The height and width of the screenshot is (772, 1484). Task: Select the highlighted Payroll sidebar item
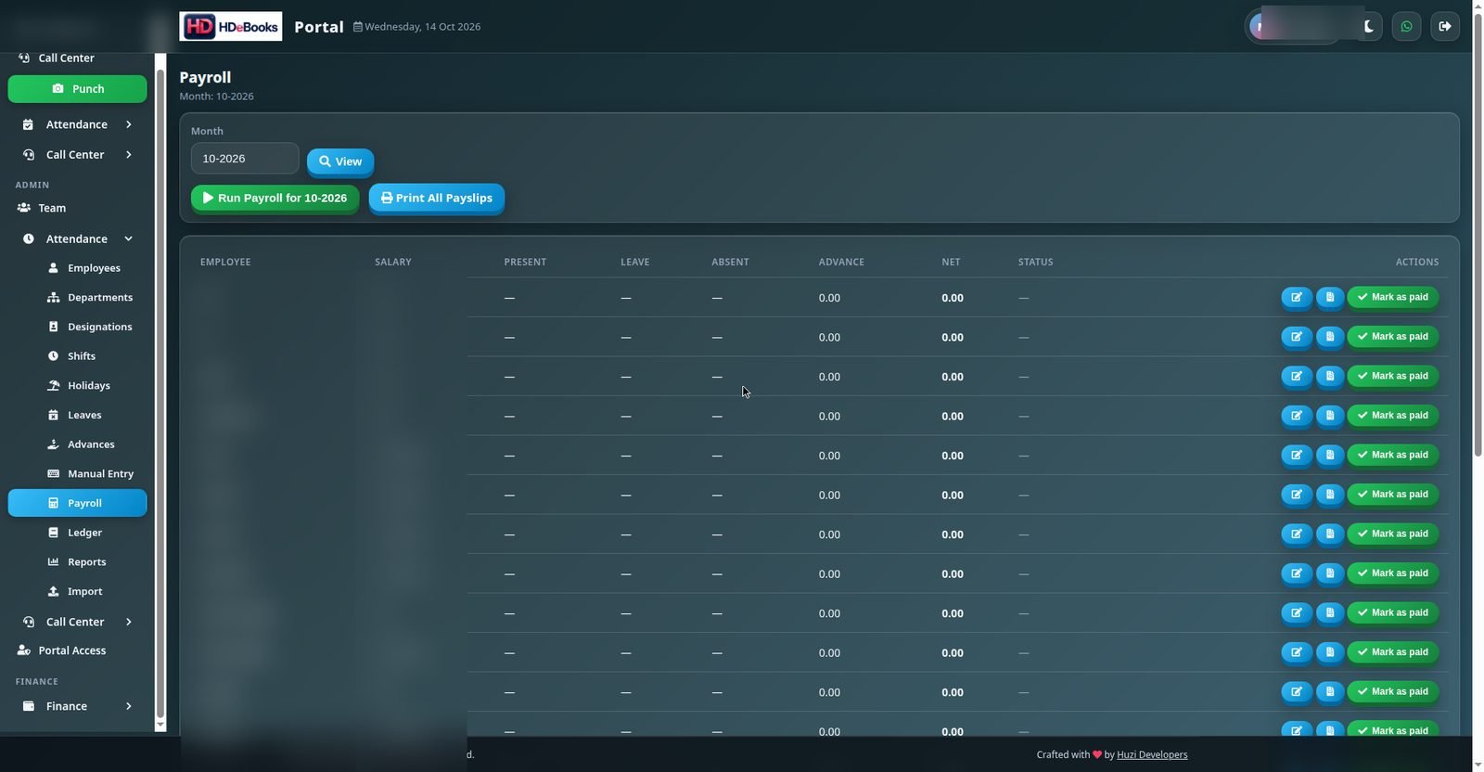point(77,503)
